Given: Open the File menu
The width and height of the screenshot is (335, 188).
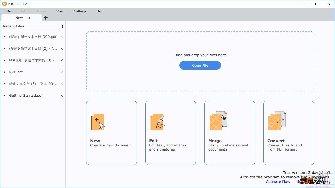Looking at the screenshot, I should [8, 11].
